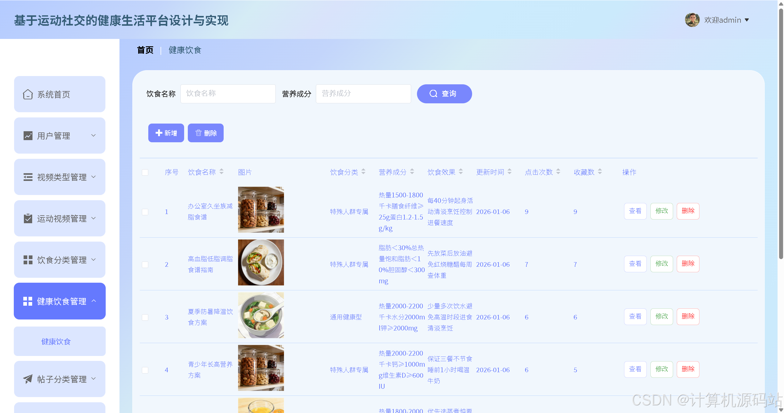Click the trash icon in 删除 toolbar button
The width and height of the screenshot is (784, 413).
(x=198, y=133)
